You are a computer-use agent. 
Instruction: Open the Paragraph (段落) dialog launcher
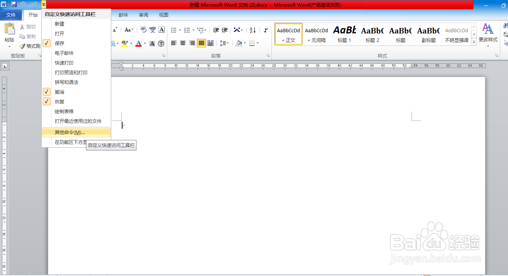point(268,56)
